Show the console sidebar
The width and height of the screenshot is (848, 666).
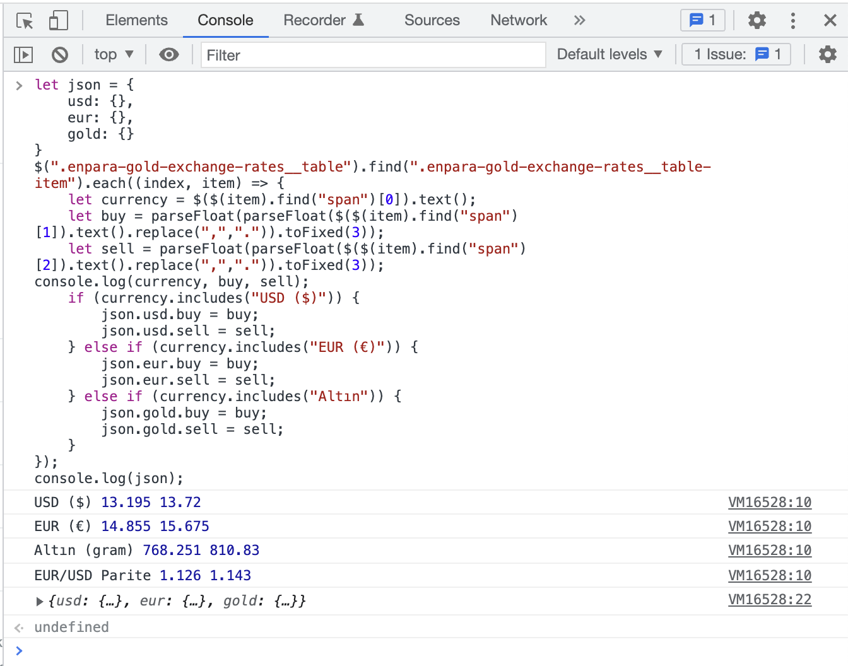[23, 55]
